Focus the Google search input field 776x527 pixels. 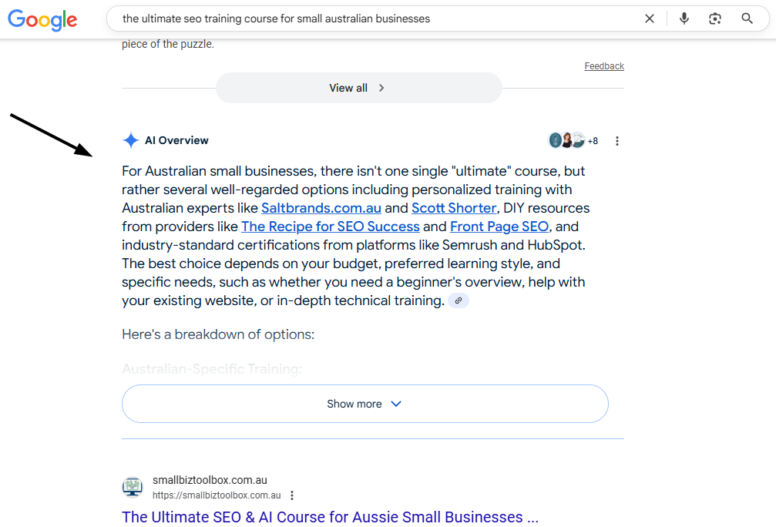370,18
